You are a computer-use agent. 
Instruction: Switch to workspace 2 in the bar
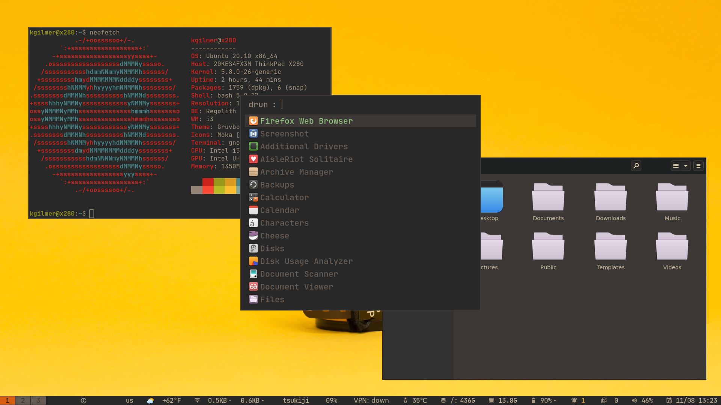coord(23,400)
